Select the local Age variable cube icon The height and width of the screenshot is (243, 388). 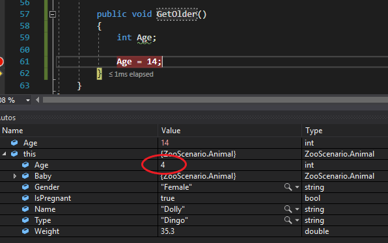click(14, 142)
